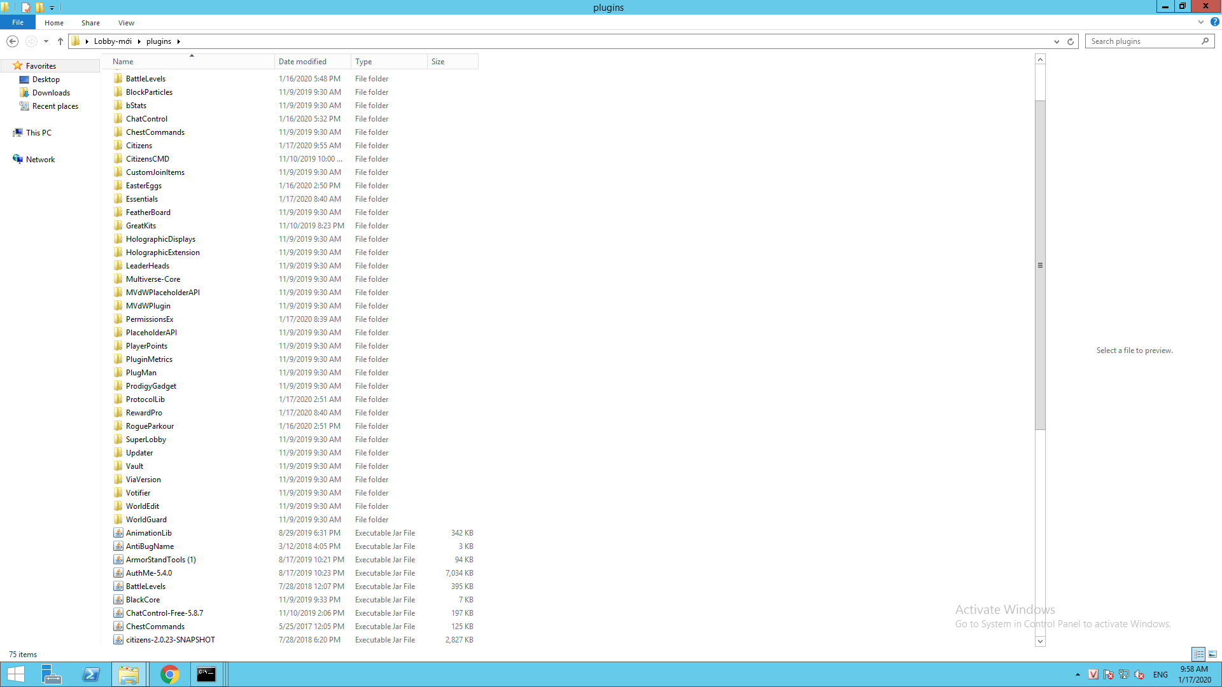Open the File menu
This screenshot has height=687, width=1222.
tap(18, 22)
